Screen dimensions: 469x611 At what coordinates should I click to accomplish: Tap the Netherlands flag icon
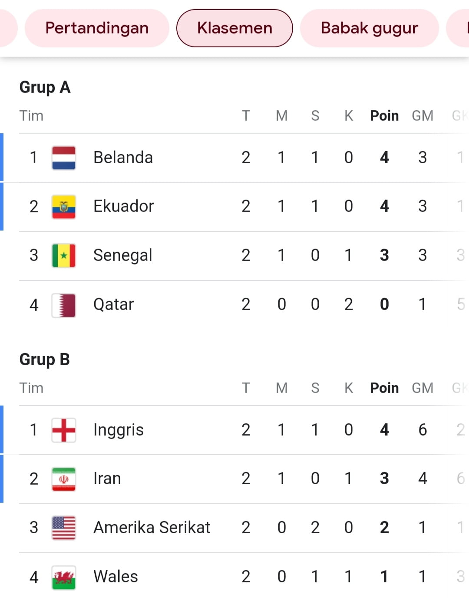coord(64,158)
